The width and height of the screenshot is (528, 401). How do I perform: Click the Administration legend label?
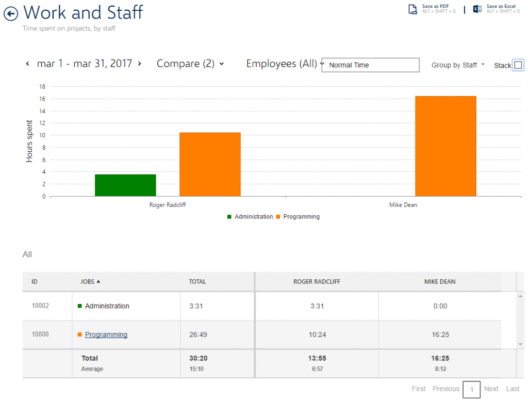point(254,217)
